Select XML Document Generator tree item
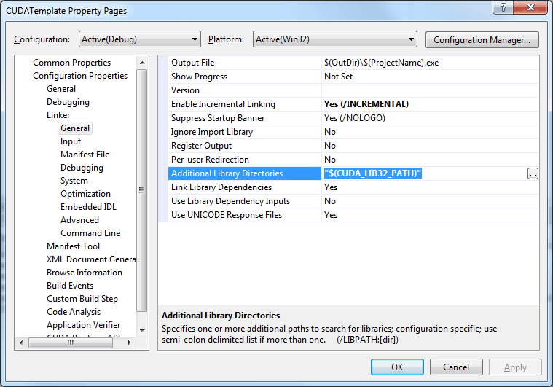 91,259
